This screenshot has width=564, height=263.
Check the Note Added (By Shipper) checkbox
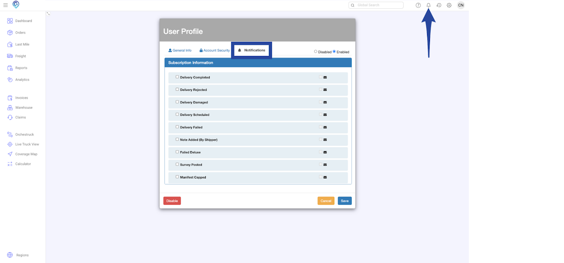[x=177, y=139]
